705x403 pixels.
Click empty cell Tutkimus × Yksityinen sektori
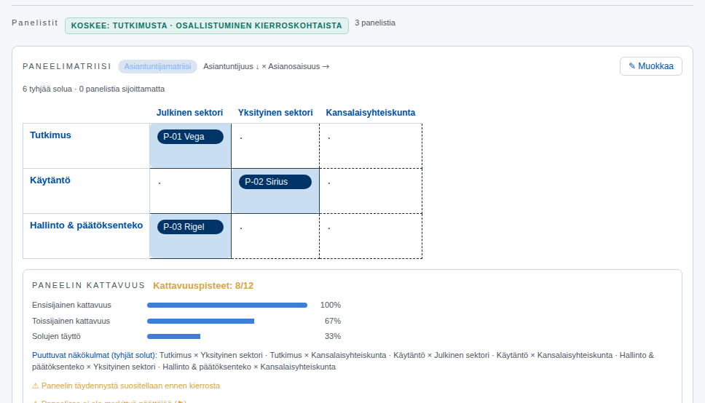click(x=275, y=146)
